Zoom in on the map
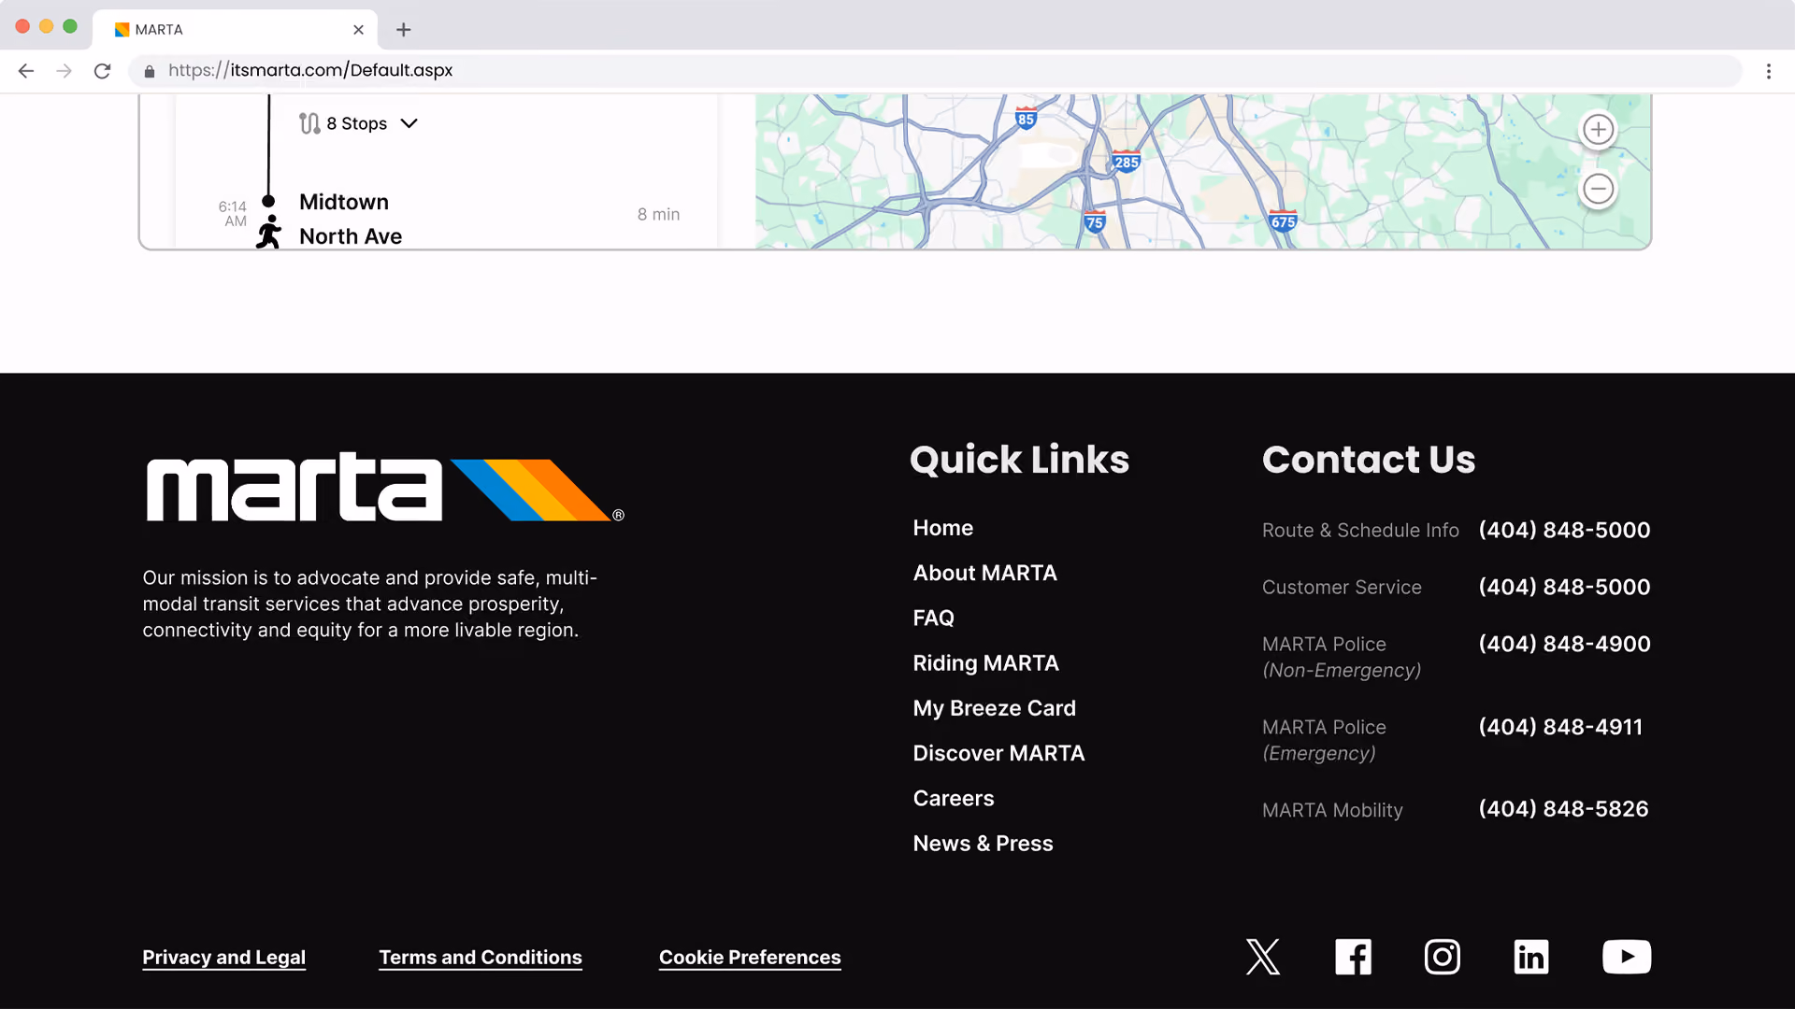This screenshot has width=1795, height=1009. coord(1599,130)
